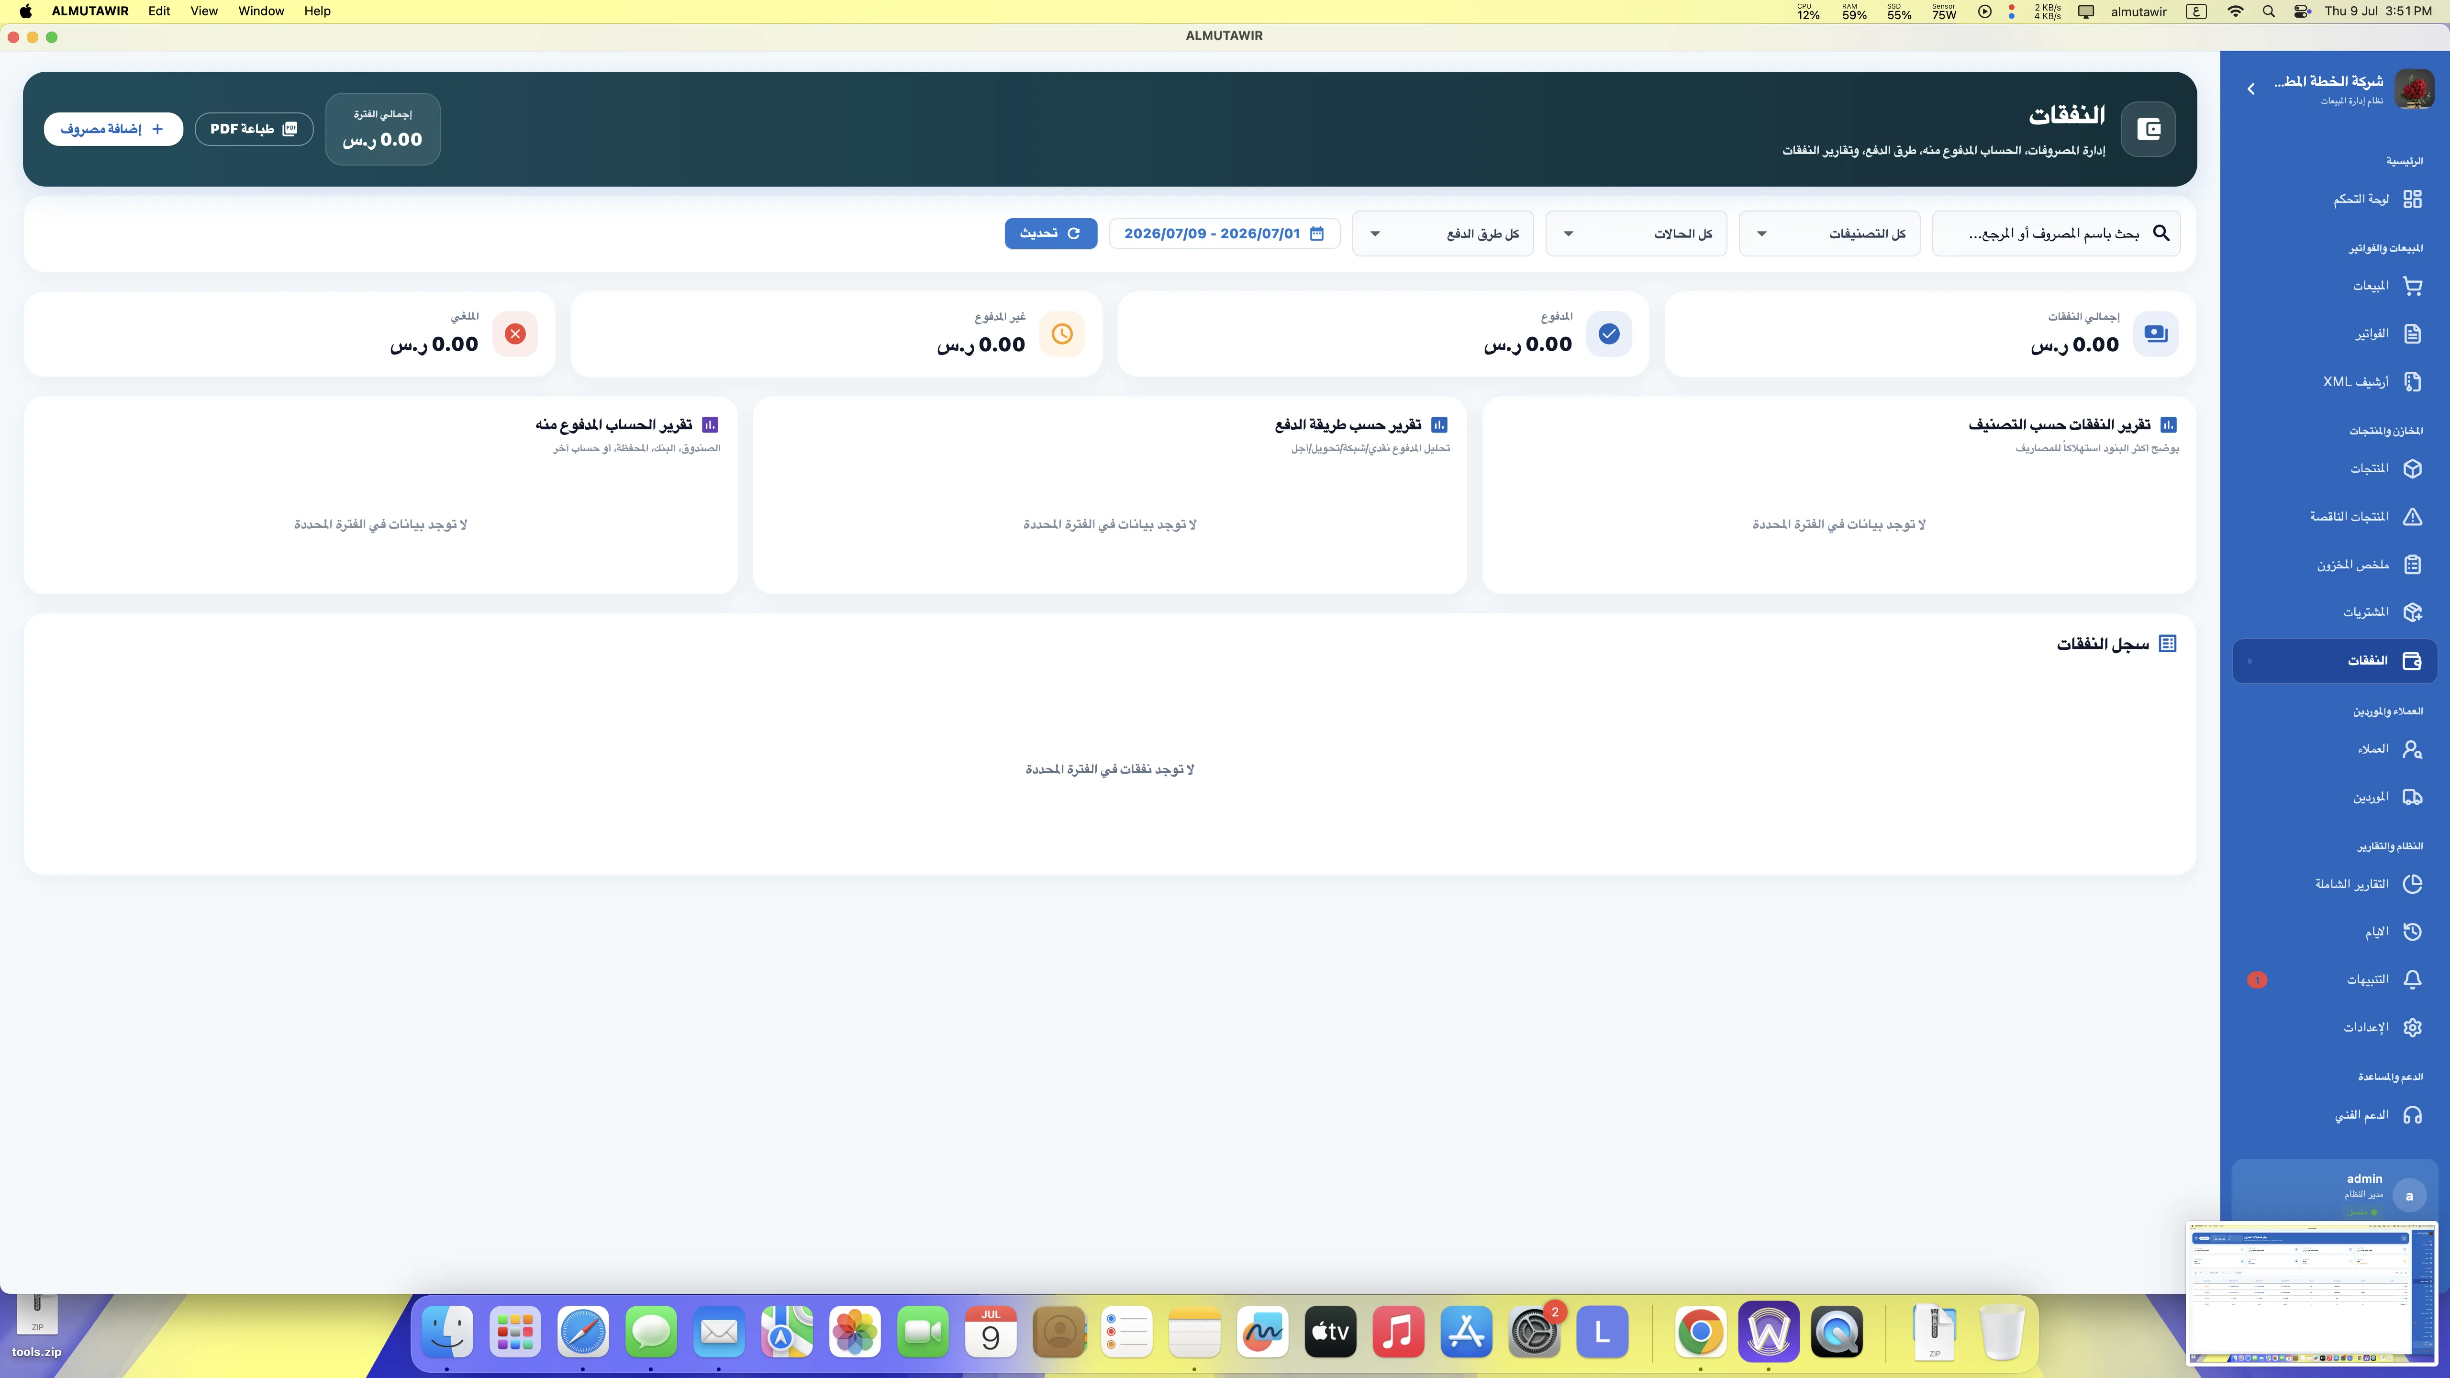The height and width of the screenshot is (1378, 2450).
Task: Open Finder from the Dock
Action: coord(447,1332)
